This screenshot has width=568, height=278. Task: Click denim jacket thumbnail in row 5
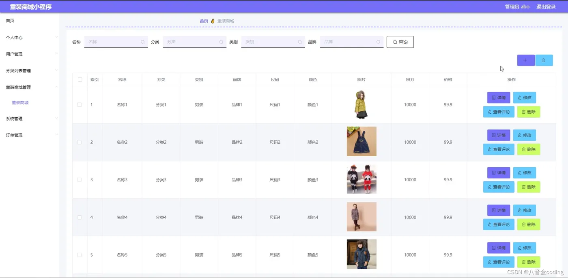[x=361, y=254]
